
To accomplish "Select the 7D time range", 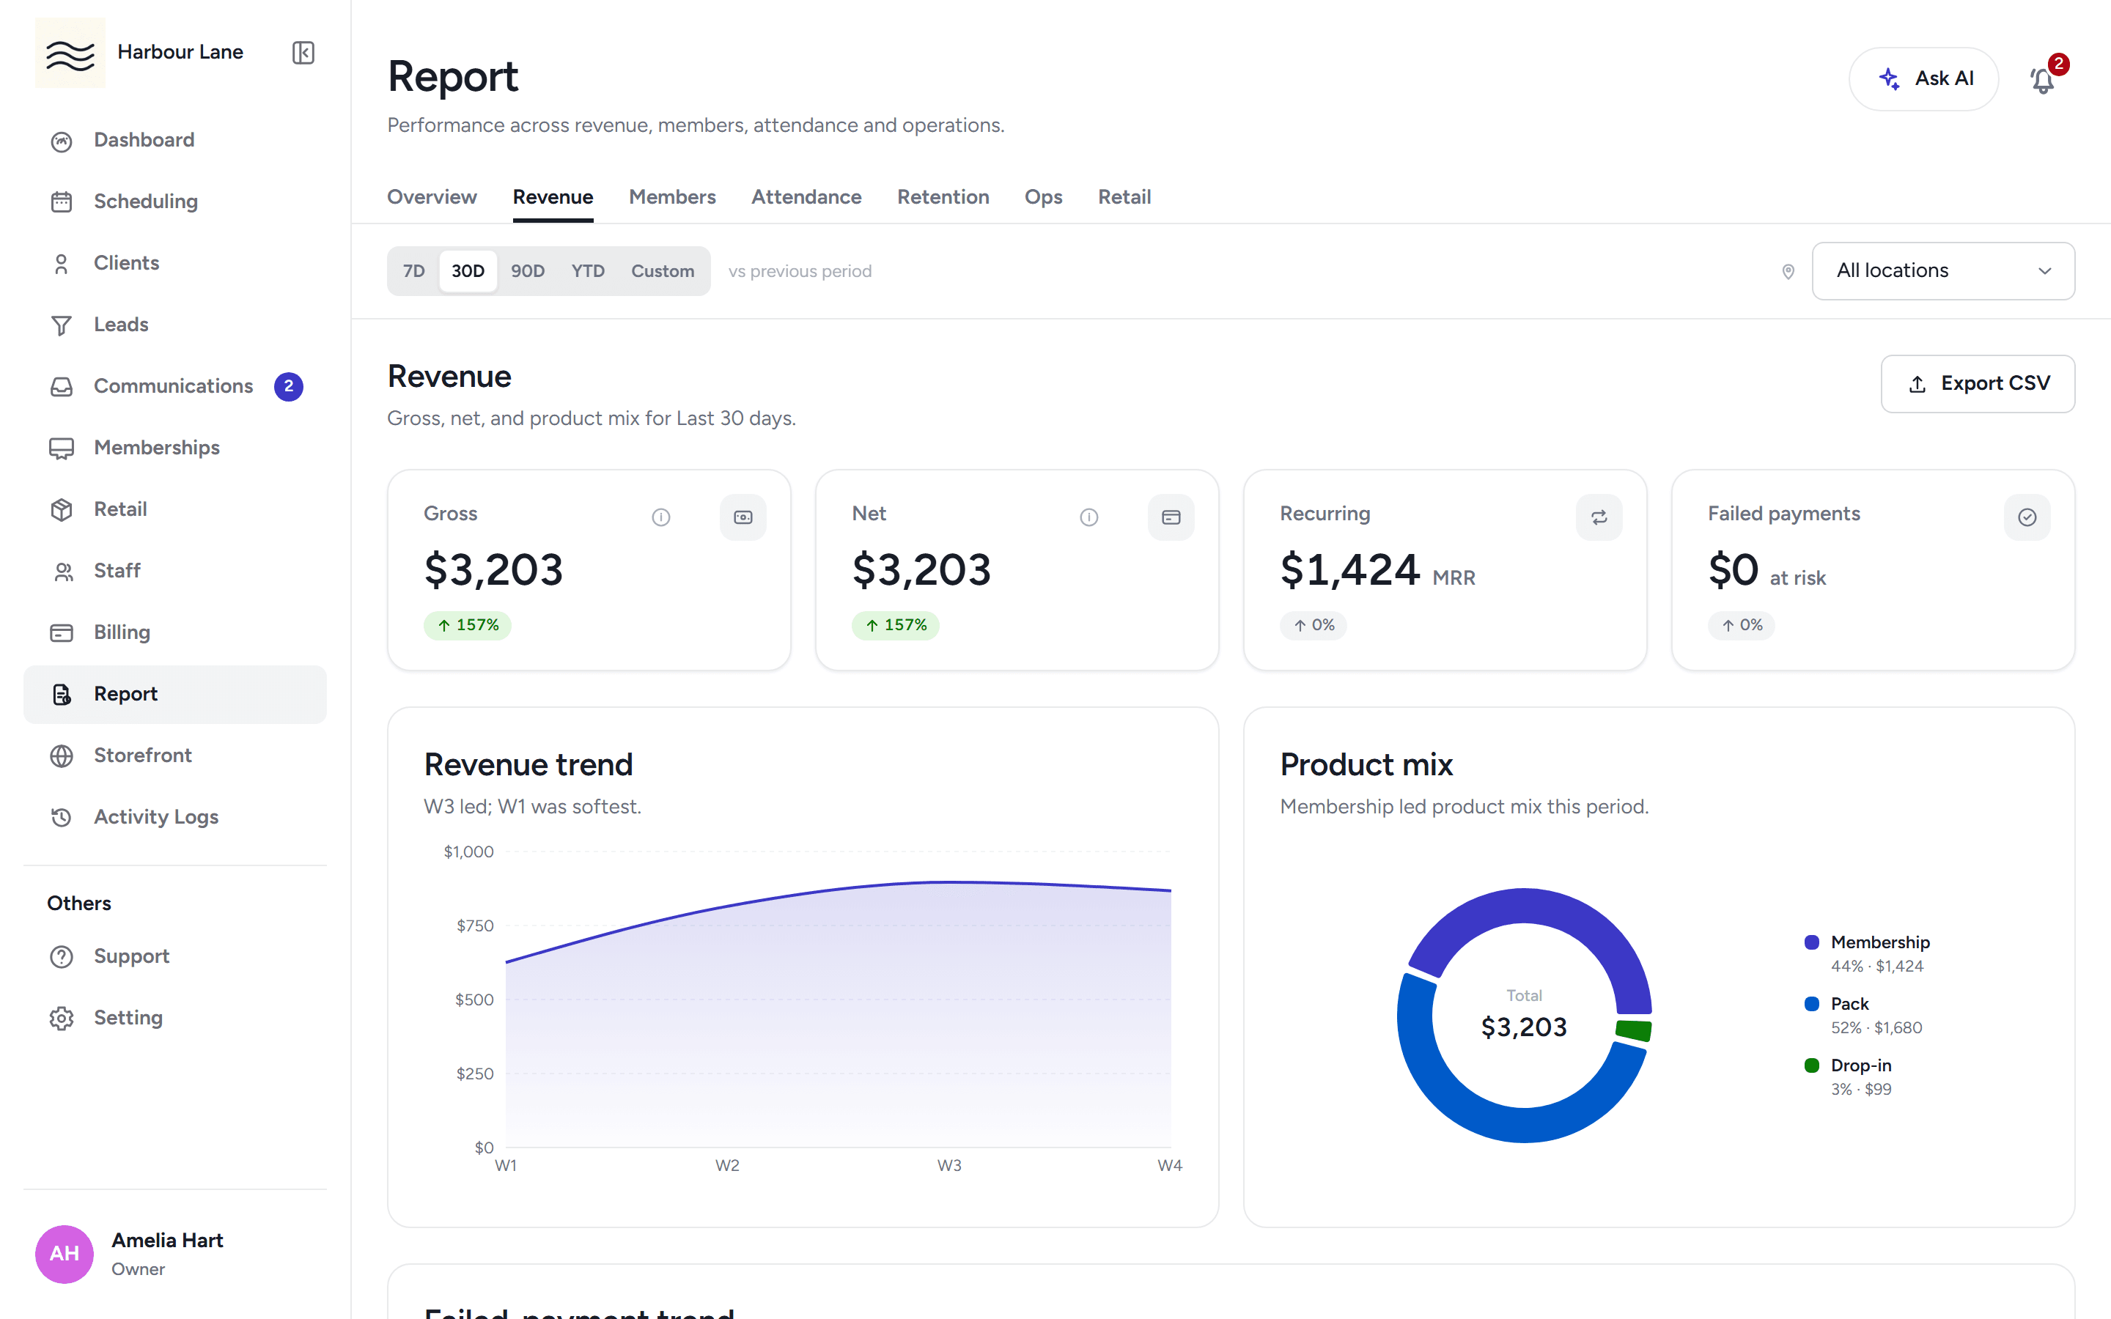I will 413,271.
